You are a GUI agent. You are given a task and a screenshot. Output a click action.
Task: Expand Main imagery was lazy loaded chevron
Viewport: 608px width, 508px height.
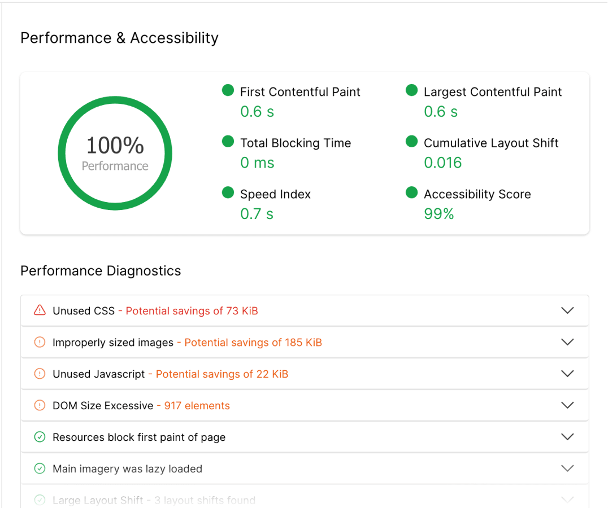(x=567, y=468)
